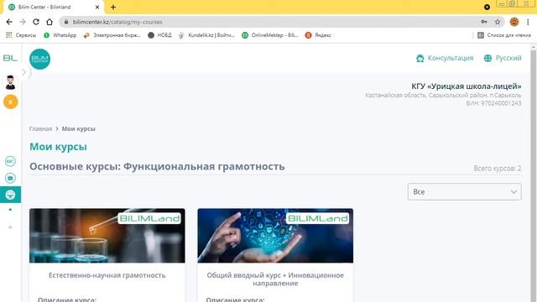Viewport: 537px width, 302px height.
Task: Open the user avatar profile in sidebar
Action: 10,82
